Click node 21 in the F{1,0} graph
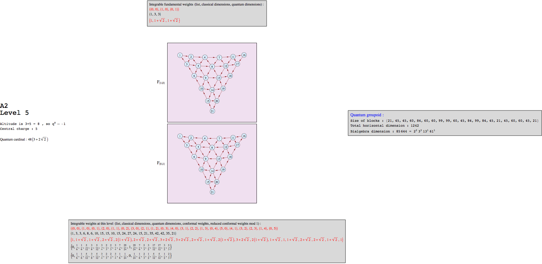The height and width of the screenshot is (264, 542). click(212, 111)
